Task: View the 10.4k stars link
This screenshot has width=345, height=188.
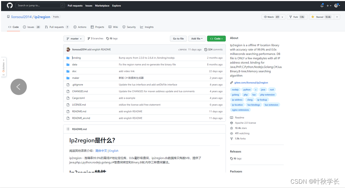Action: click(241, 128)
